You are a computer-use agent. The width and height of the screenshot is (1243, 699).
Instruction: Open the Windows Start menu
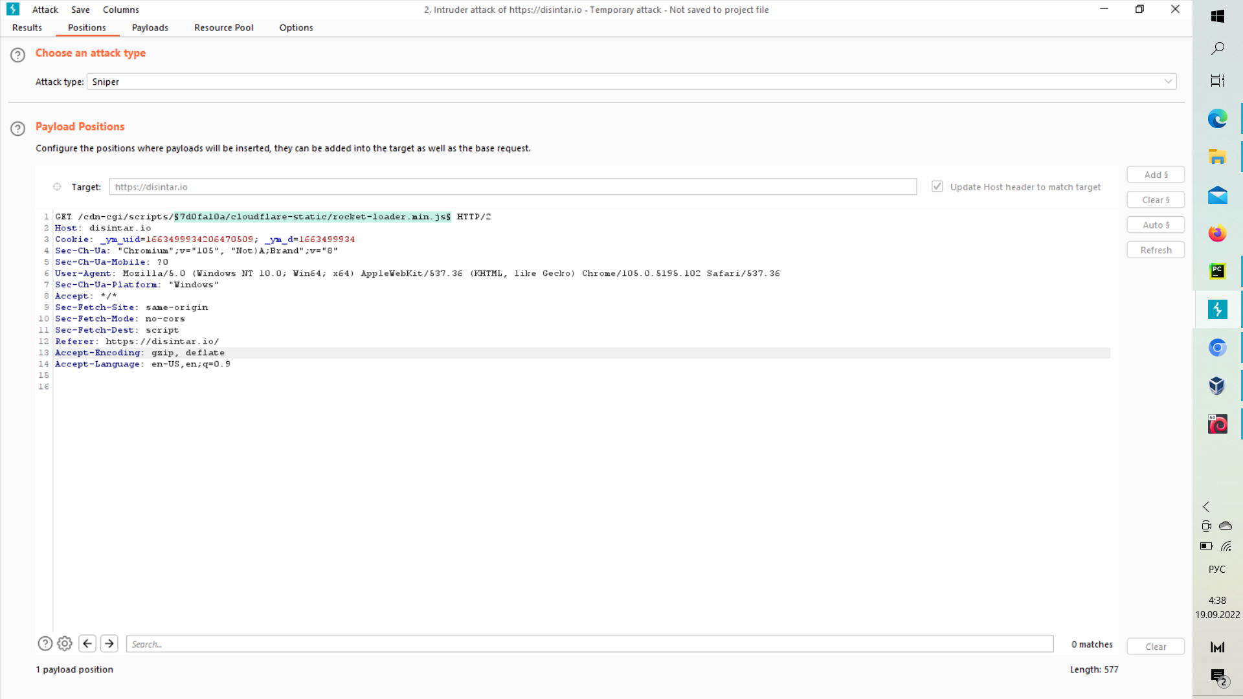click(1218, 16)
